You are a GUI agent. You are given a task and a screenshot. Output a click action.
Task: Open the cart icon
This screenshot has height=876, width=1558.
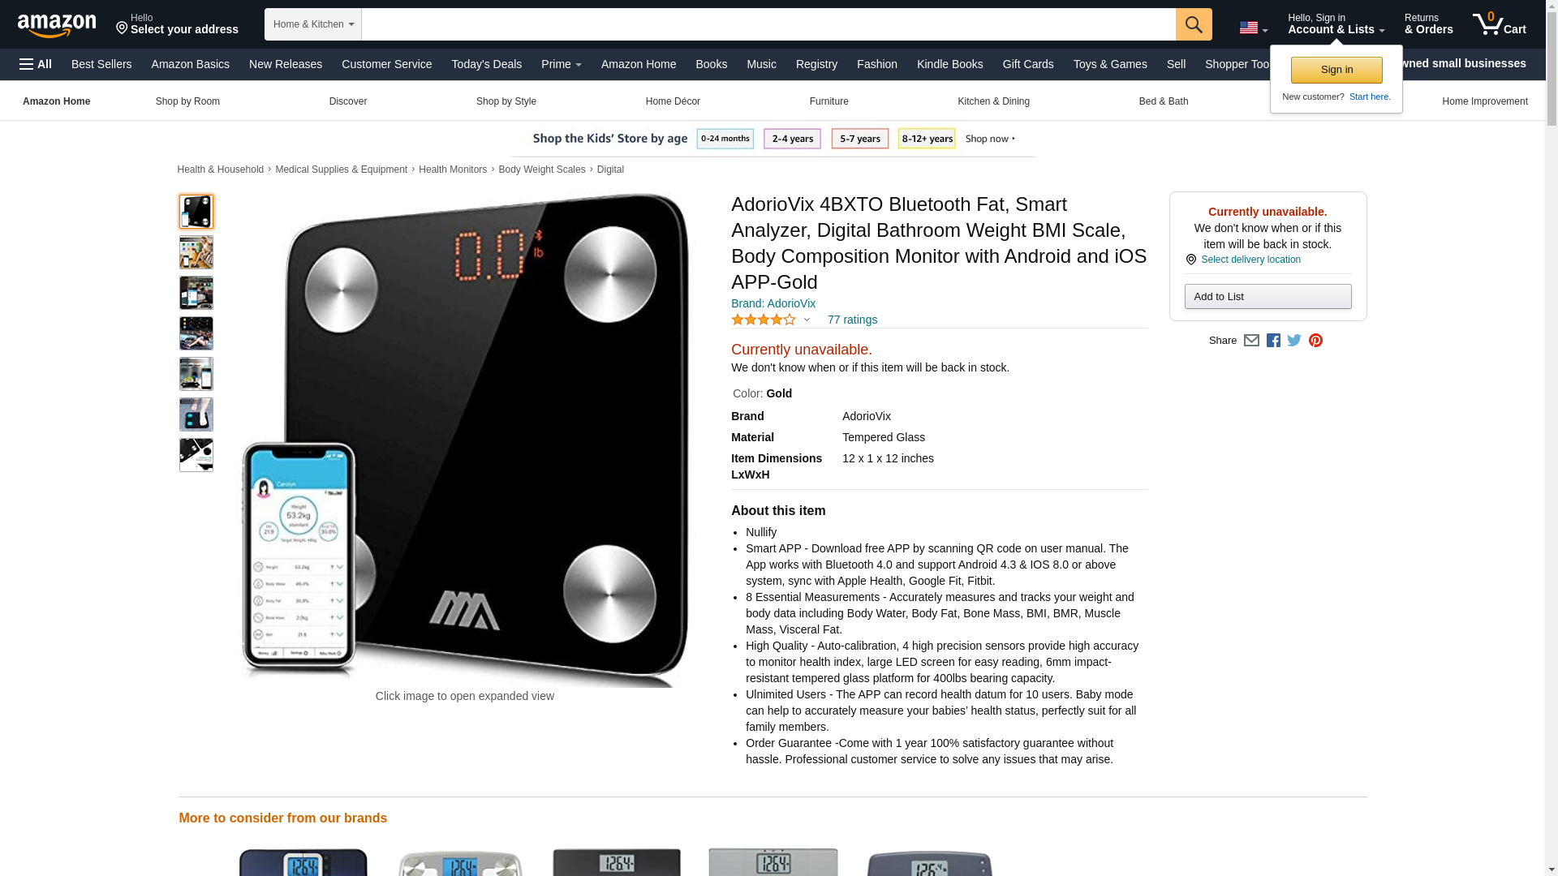tap(1500, 24)
